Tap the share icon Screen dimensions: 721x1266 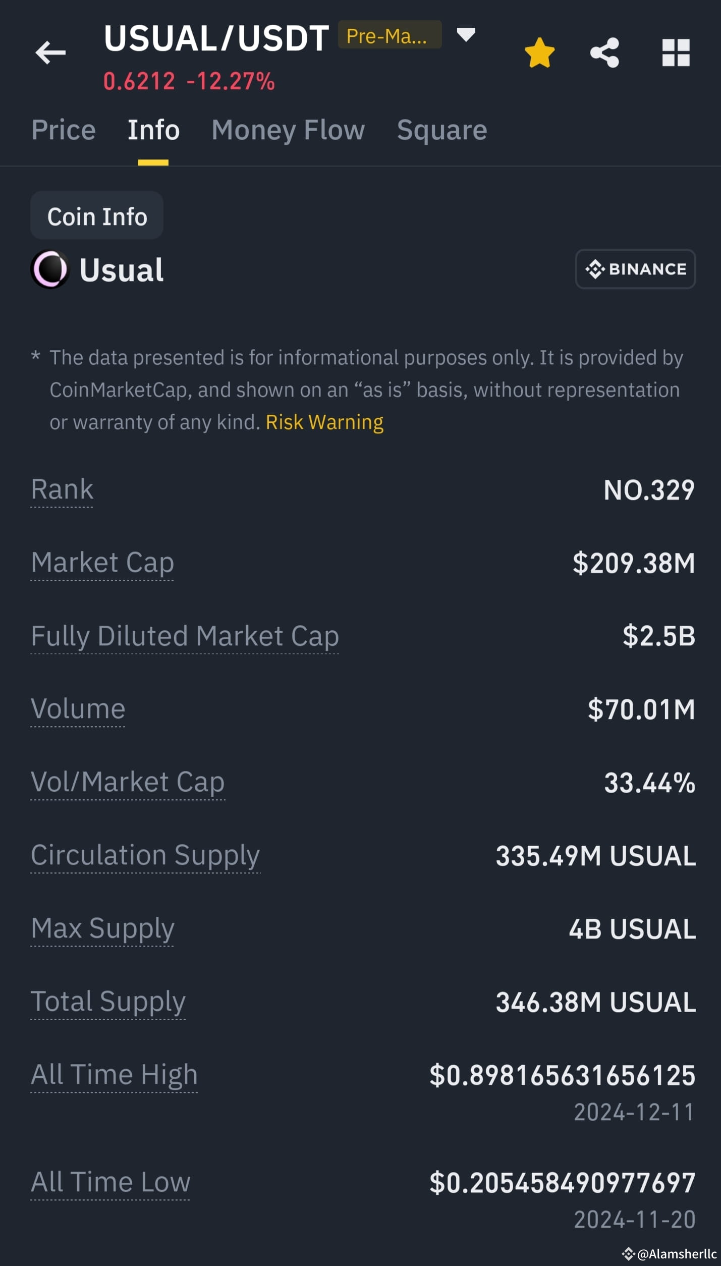[x=604, y=52]
